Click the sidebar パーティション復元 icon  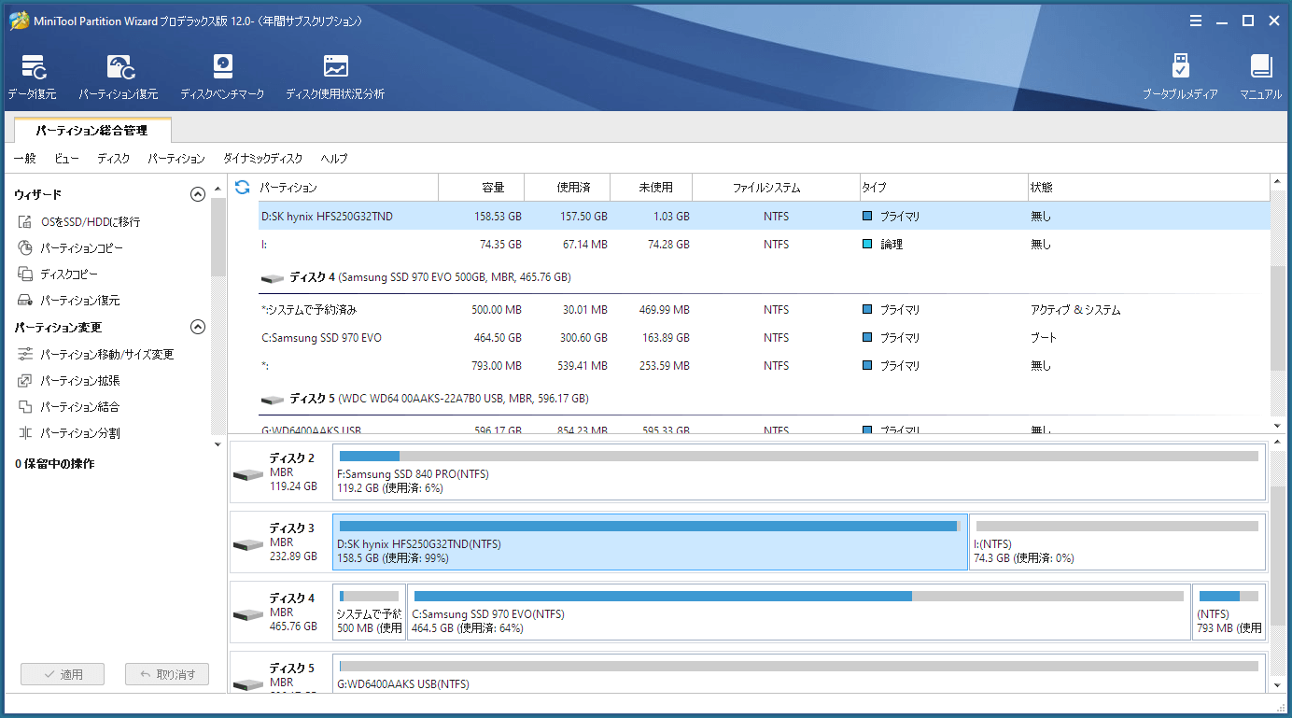click(25, 301)
